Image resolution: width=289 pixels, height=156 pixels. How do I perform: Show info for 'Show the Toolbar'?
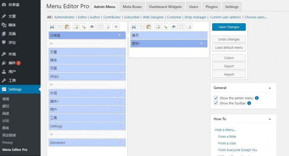click(249, 103)
